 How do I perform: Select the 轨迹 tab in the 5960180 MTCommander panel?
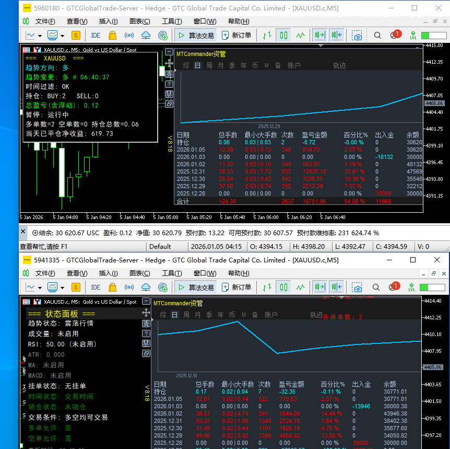[340, 65]
